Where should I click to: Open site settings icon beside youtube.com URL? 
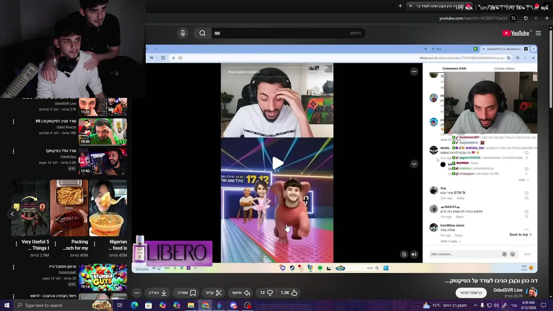coord(513,18)
